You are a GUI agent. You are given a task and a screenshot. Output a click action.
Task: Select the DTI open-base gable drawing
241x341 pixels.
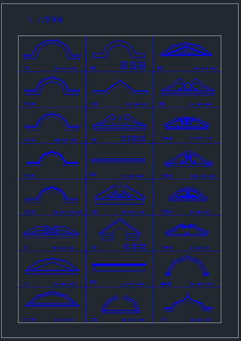coord(120,229)
